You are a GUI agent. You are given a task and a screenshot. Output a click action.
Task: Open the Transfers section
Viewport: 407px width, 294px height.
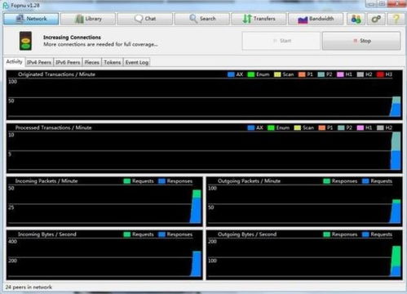259,19
